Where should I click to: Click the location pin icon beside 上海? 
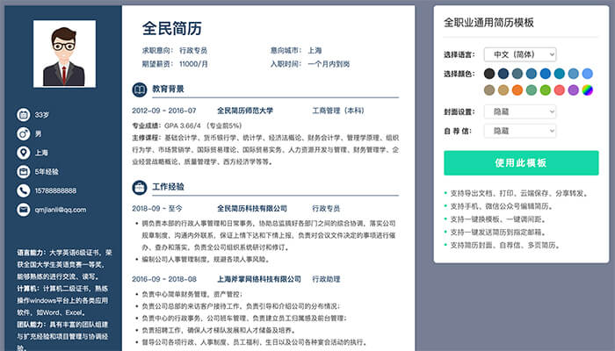[23, 153]
